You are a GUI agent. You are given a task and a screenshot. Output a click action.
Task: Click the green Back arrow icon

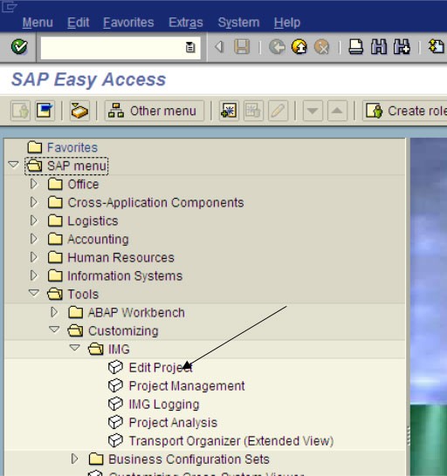click(x=277, y=47)
